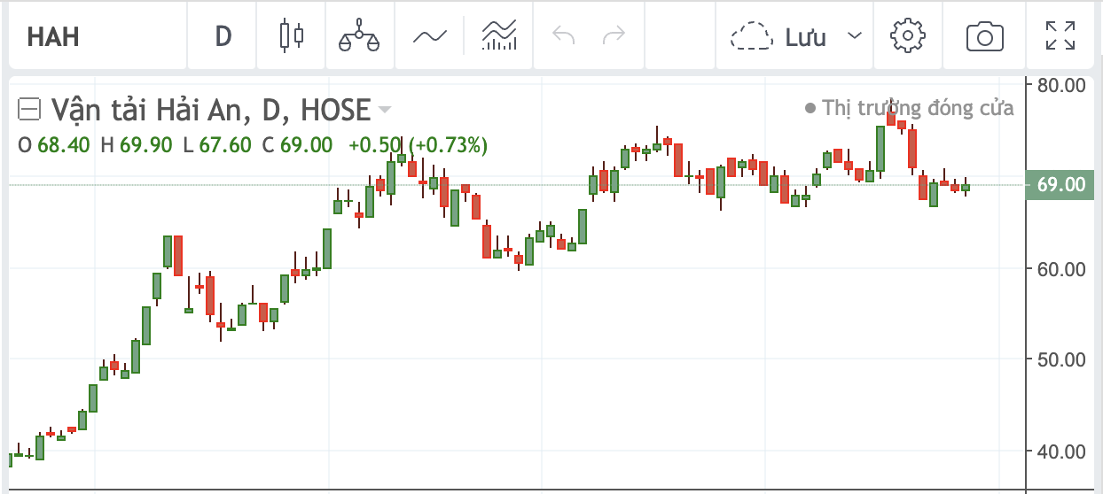Image resolution: width=1103 pixels, height=494 pixels.
Task: Click the Thị trường đóng cửa status
Action: pyautogui.click(x=910, y=108)
